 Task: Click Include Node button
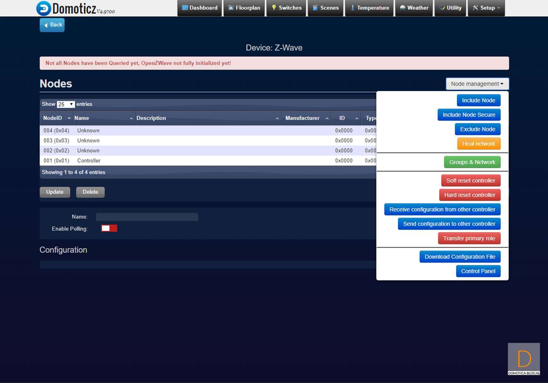point(478,100)
